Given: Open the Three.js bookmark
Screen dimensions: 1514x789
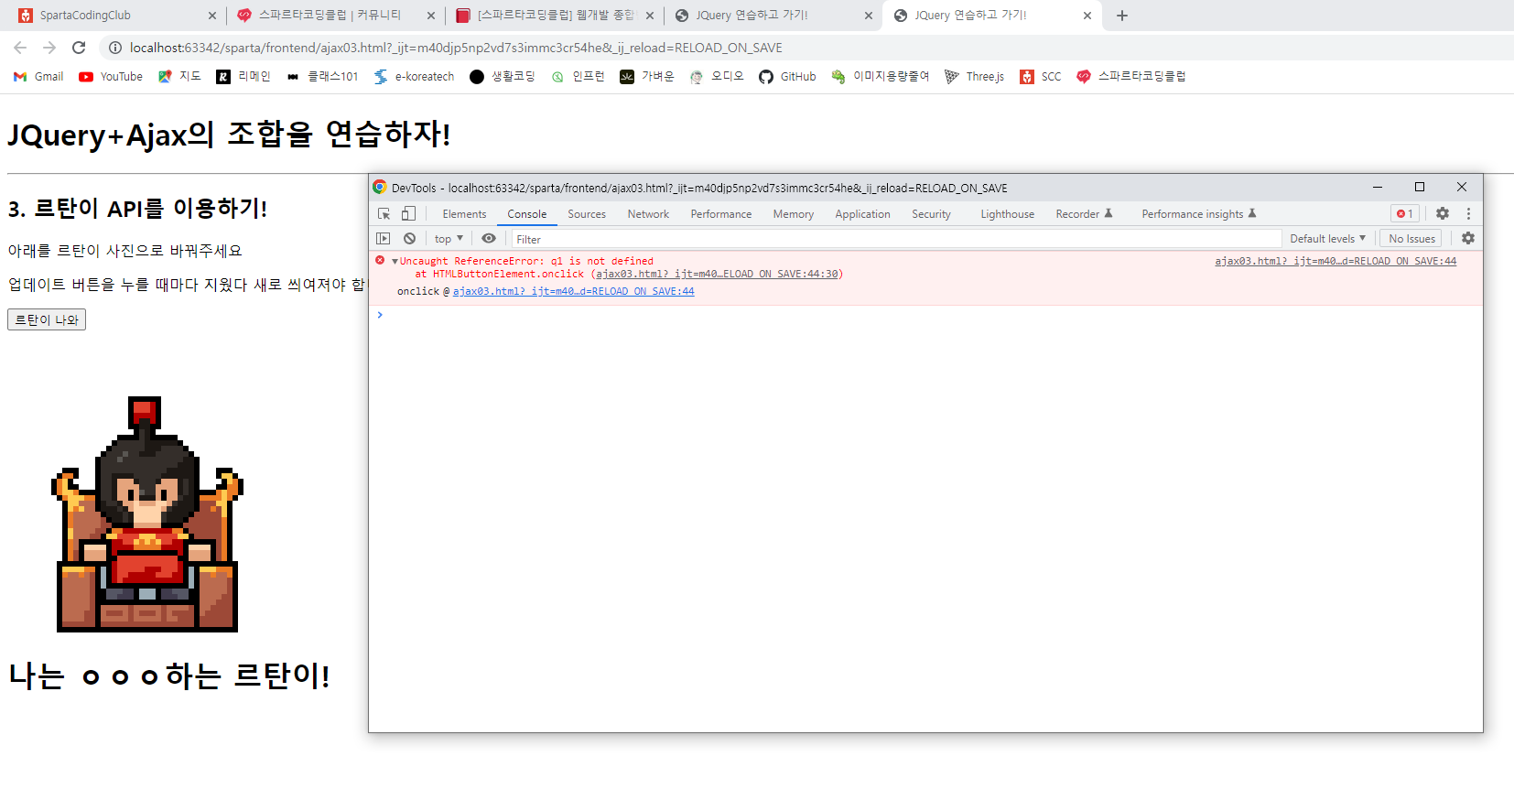Looking at the screenshot, I should (975, 77).
